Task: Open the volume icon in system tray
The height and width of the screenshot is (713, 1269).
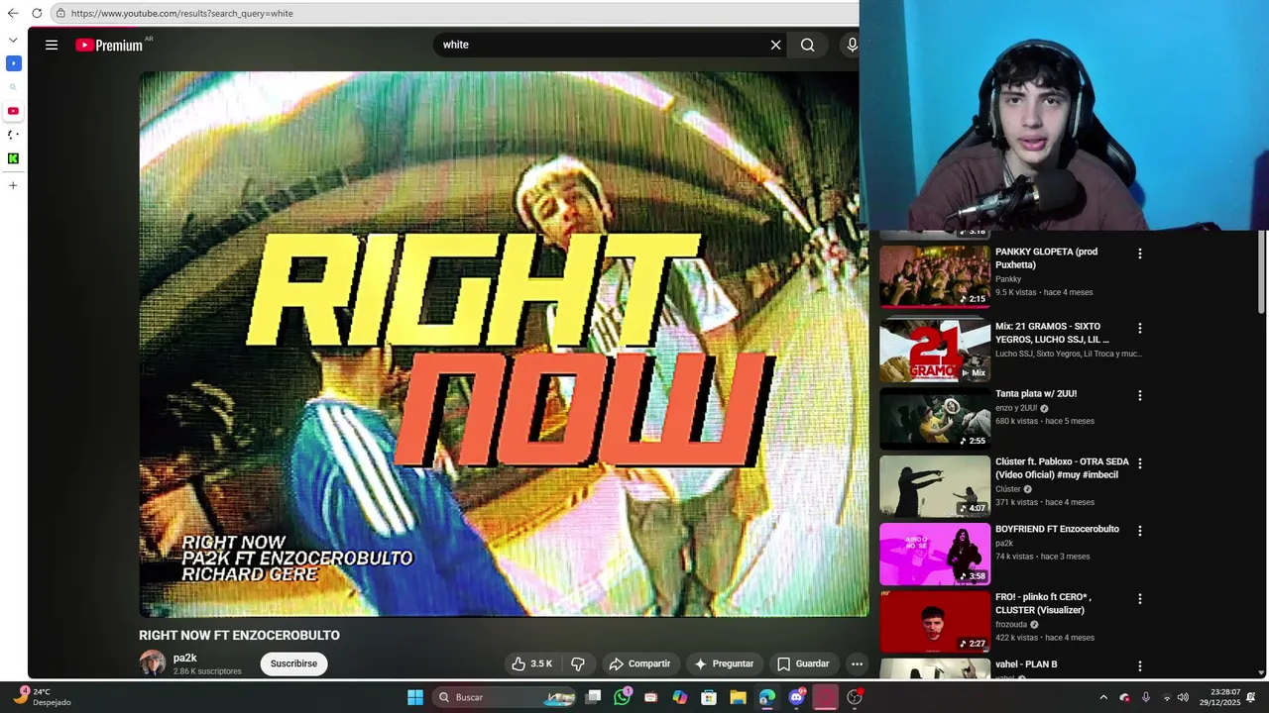Action: 1183,697
